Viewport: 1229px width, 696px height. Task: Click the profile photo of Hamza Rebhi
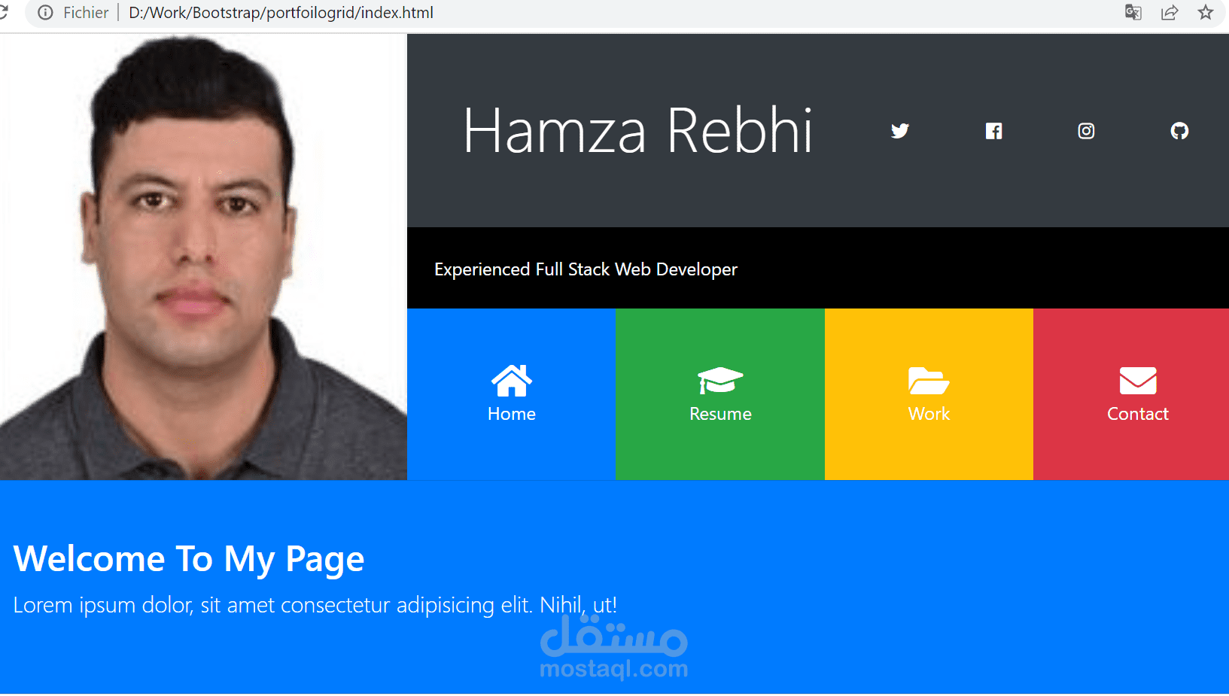click(203, 257)
